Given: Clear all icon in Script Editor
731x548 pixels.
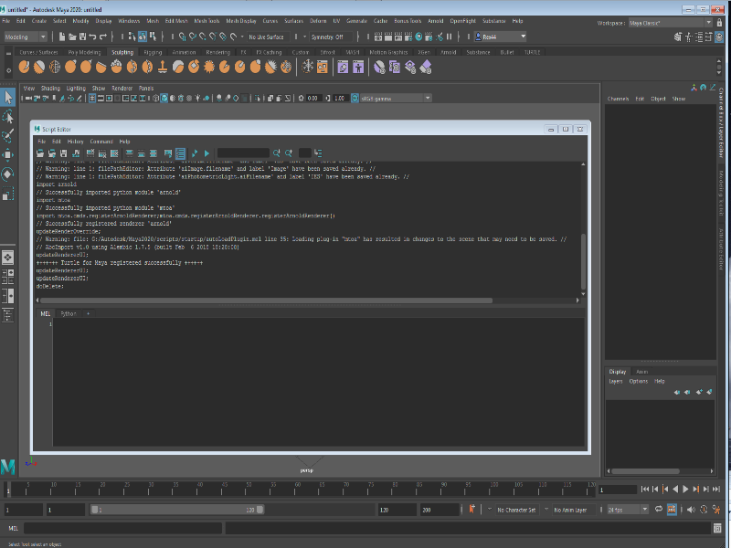Looking at the screenshot, I should (114, 153).
